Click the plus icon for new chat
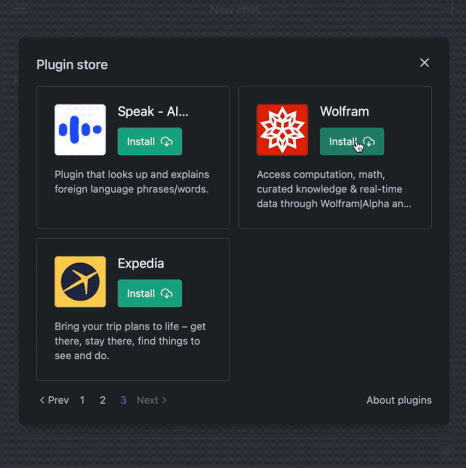Screen dimensions: 466x468 452,9
